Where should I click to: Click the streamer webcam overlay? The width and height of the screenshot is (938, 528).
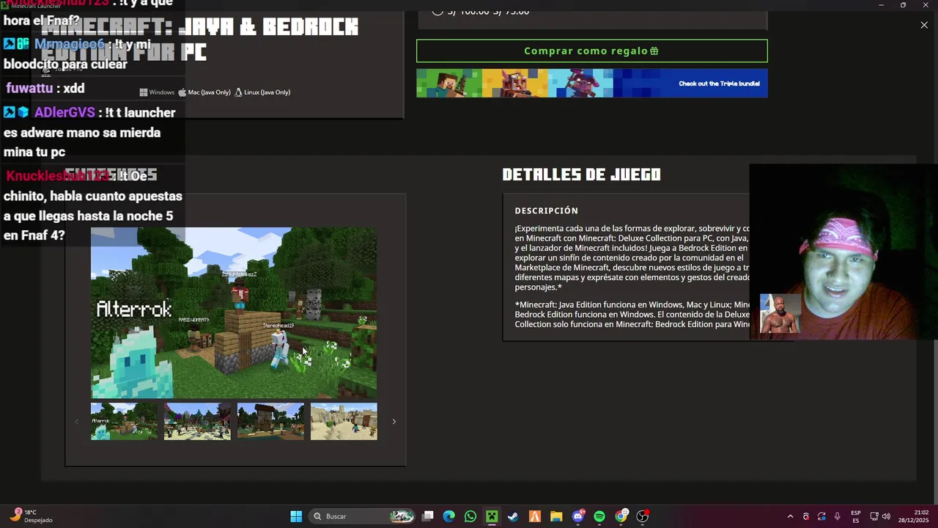pyautogui.click(x=843, y=252)
